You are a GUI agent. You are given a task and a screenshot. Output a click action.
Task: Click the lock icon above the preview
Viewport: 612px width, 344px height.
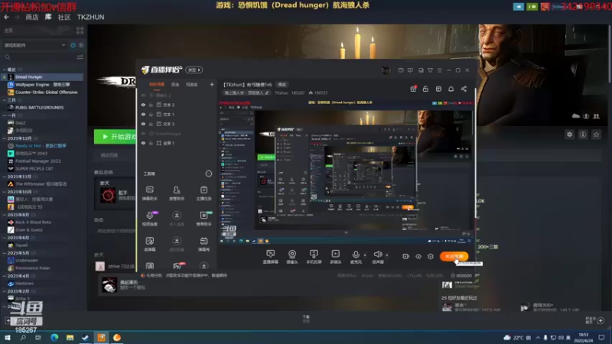425,89
